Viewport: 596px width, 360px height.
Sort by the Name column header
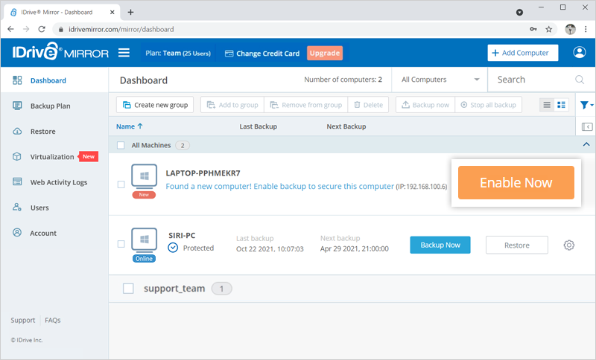pos(130,126)
